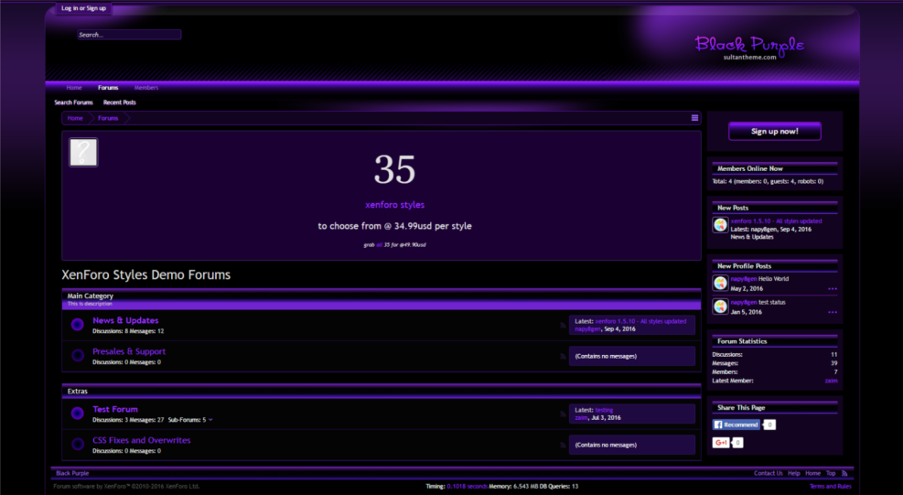Click the RSS icon in News & Updates row
Viewport: 903px width, 495px height.
(x=563, y=325)
